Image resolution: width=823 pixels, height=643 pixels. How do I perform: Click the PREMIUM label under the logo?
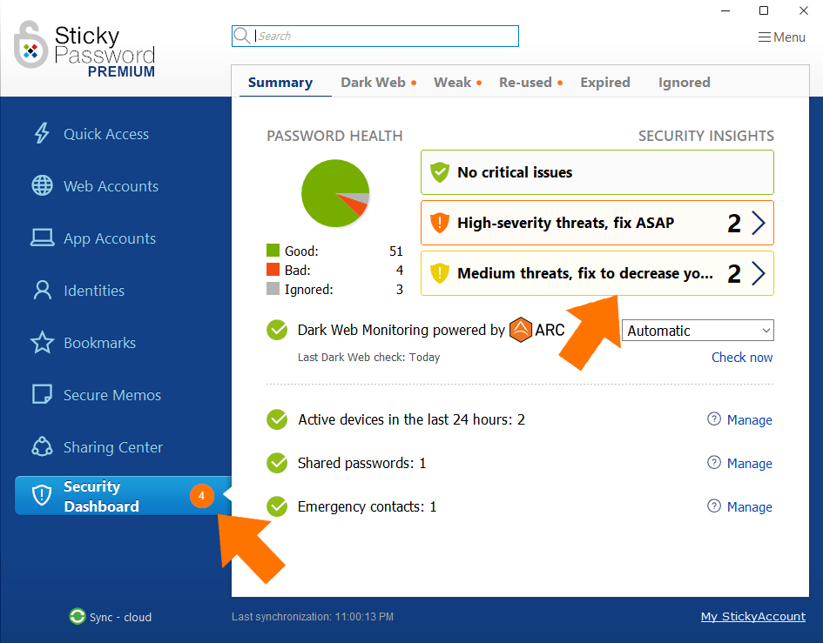coord(121,71)
